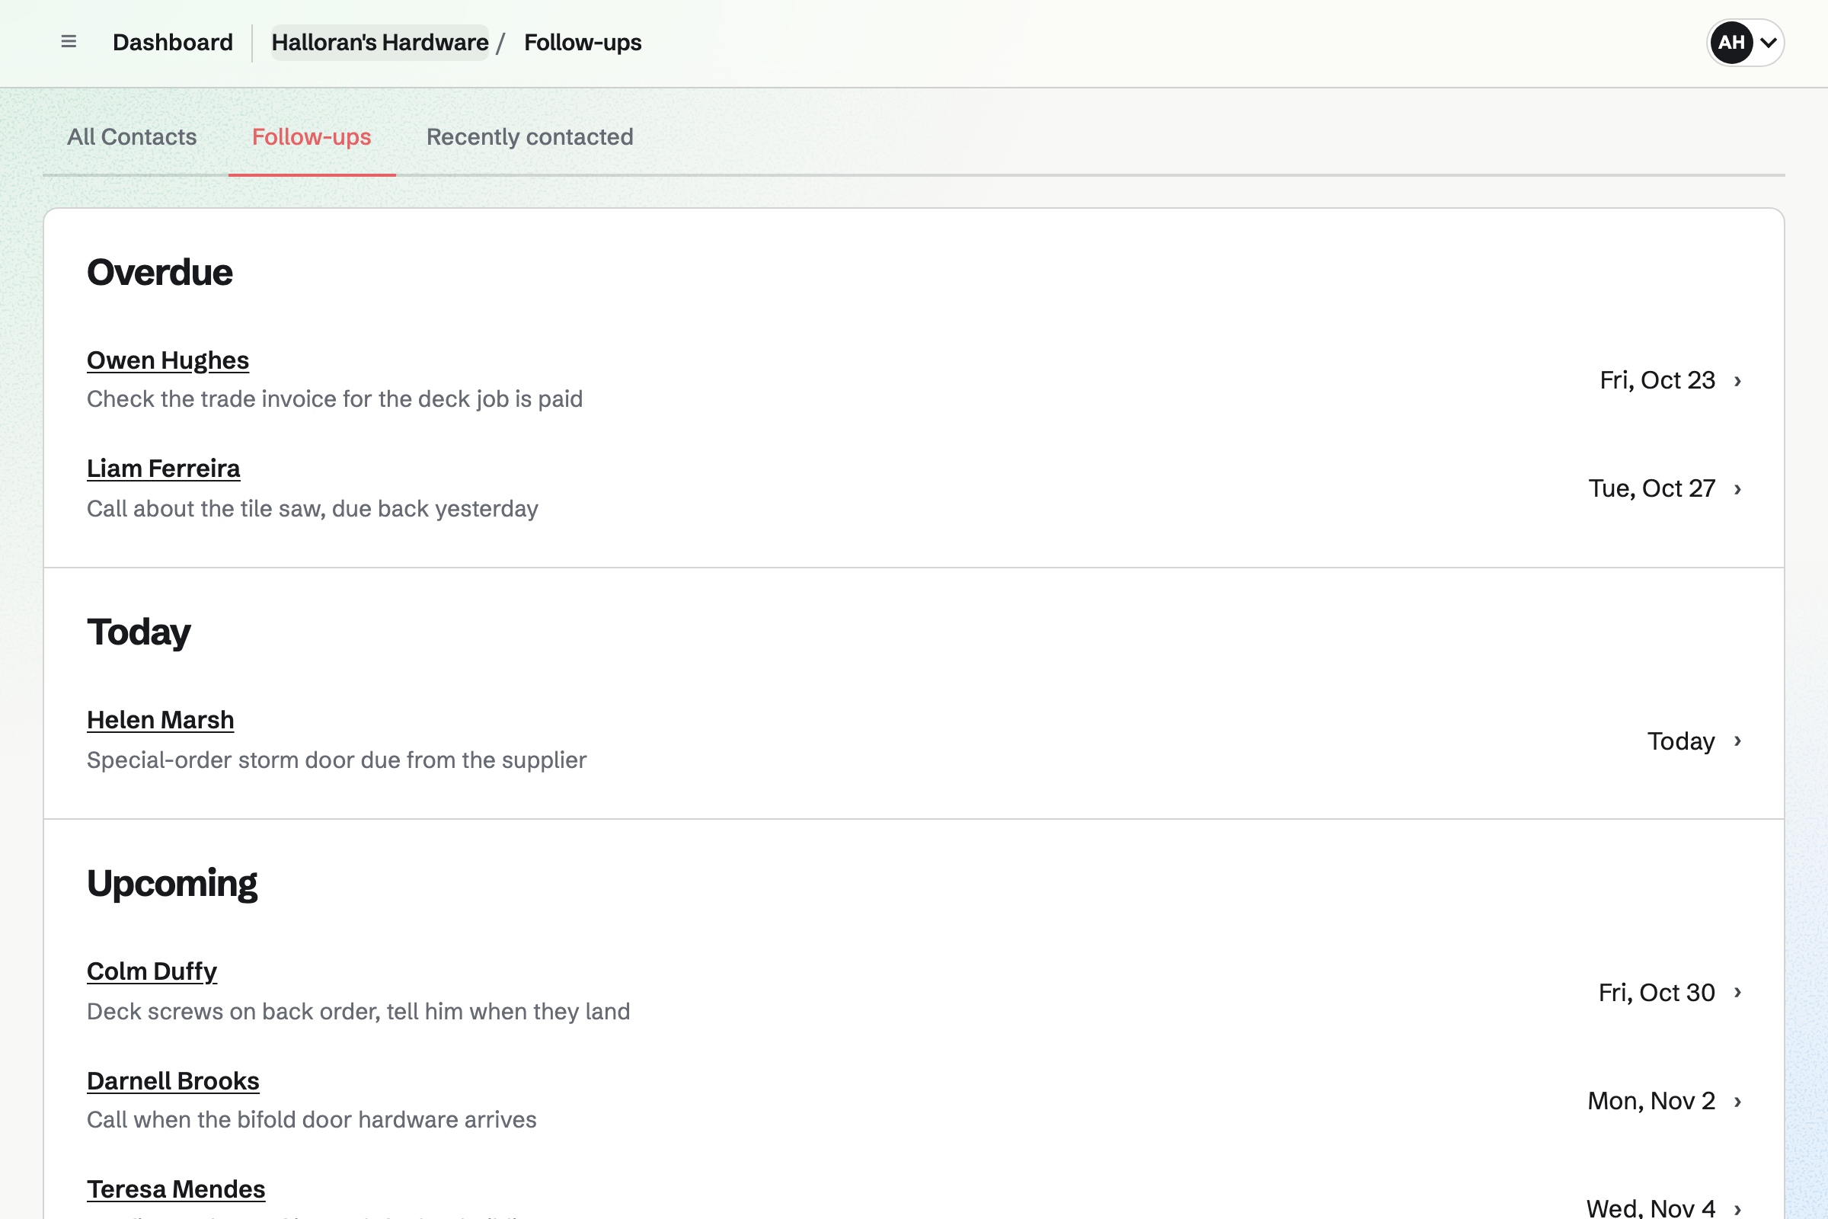The height and width of the screenshot is (1219, 1828).
Task: Switch to the Recently contacted tab
Action: [530, 137]
